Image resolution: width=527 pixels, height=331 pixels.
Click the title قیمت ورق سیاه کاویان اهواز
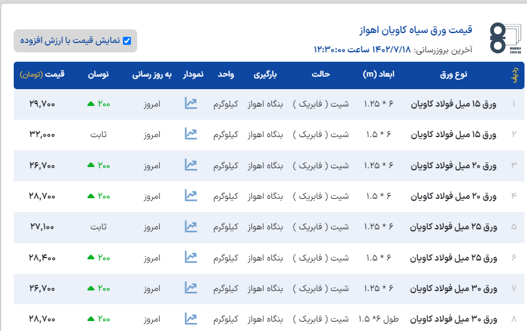coord(415,30)
